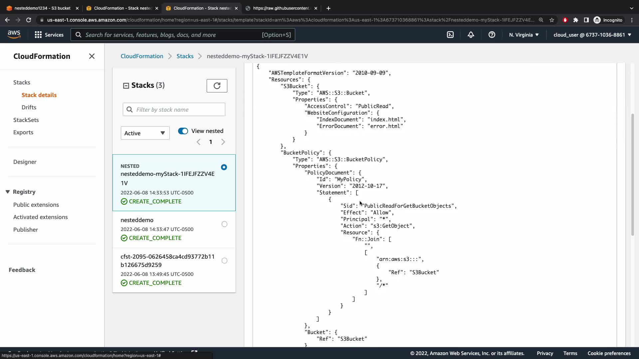The width and height of the screenshot is (639, 359).
Task: Open Drifts in the sidebar
Action: [29, 107]
